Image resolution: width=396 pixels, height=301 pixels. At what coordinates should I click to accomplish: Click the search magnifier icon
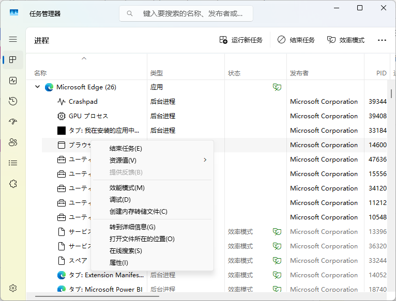click(130, 13)
